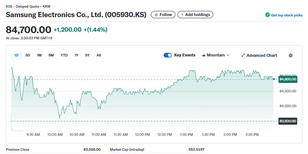The width and height of the screenshot is (308, 154).
Task: Click the 83,500.00 Previous Close value
Action: (92, 150)
